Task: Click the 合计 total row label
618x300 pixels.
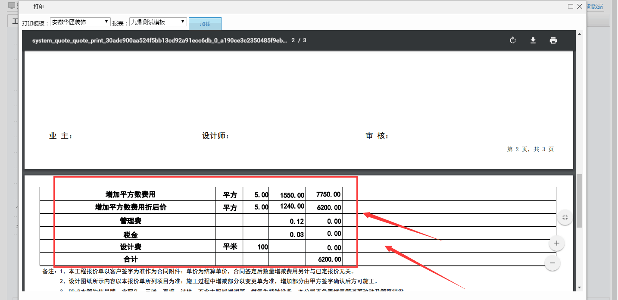Action: (131, 259)
